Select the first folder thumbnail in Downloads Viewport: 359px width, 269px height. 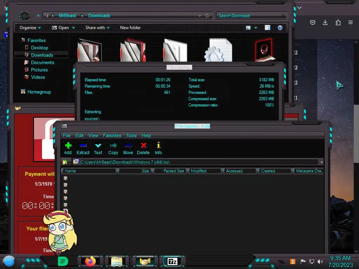click(x=89, y=50)
